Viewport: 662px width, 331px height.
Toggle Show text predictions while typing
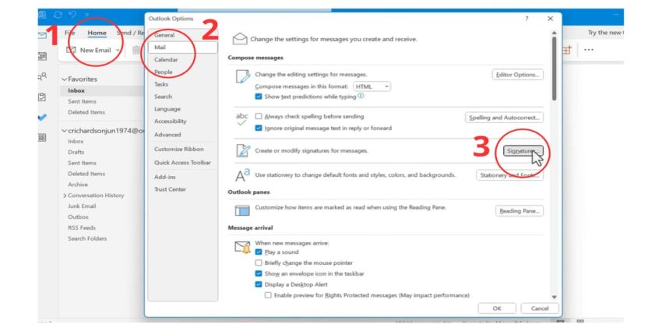click(x=259, y=97)
